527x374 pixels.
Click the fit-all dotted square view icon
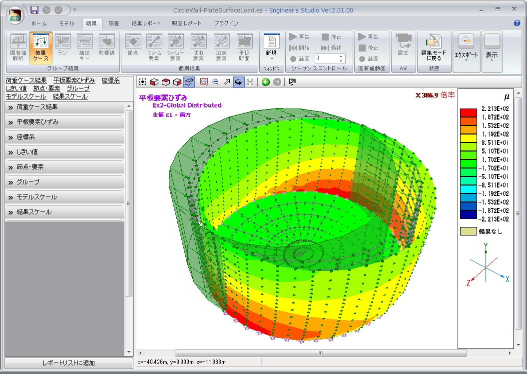(x=143, y=82)
